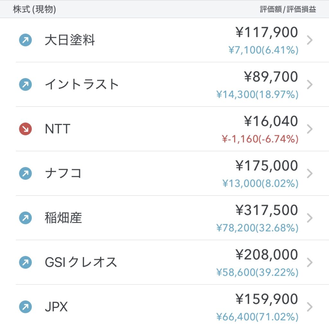The height and width of the screenshot is (328, 329).
Task: Open NTT details with the right chevron
Action: tap(309, 129)
